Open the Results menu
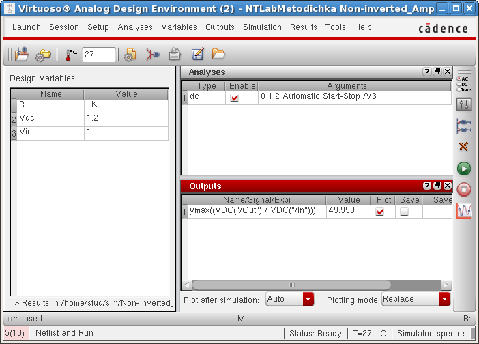Image resolution: width=479 pixels, height=344 pixels. 304,27
